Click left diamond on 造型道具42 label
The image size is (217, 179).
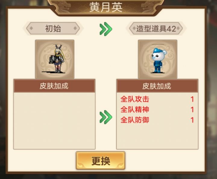coord(134,28)
